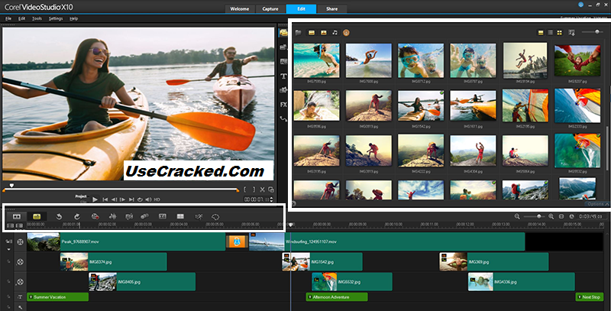Open the Tools menu

37,18
